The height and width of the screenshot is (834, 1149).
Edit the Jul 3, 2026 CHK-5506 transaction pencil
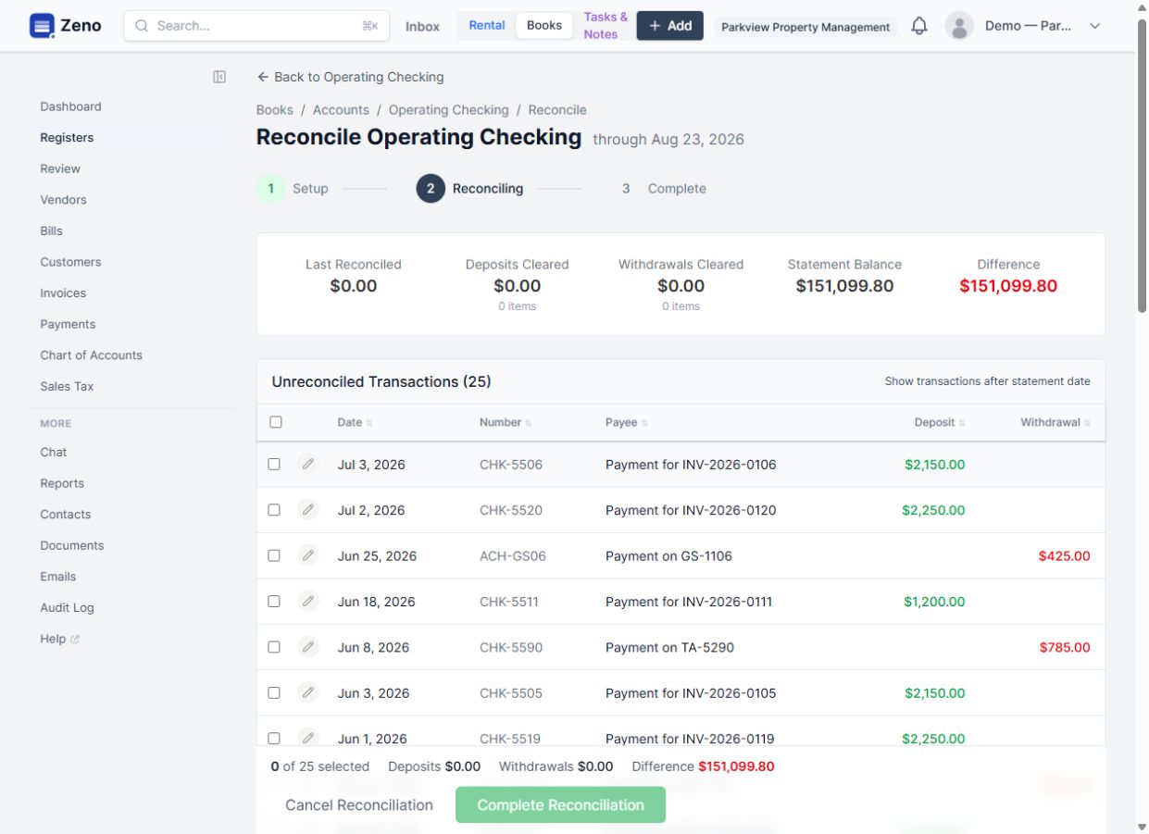click(x=308, y=465)
